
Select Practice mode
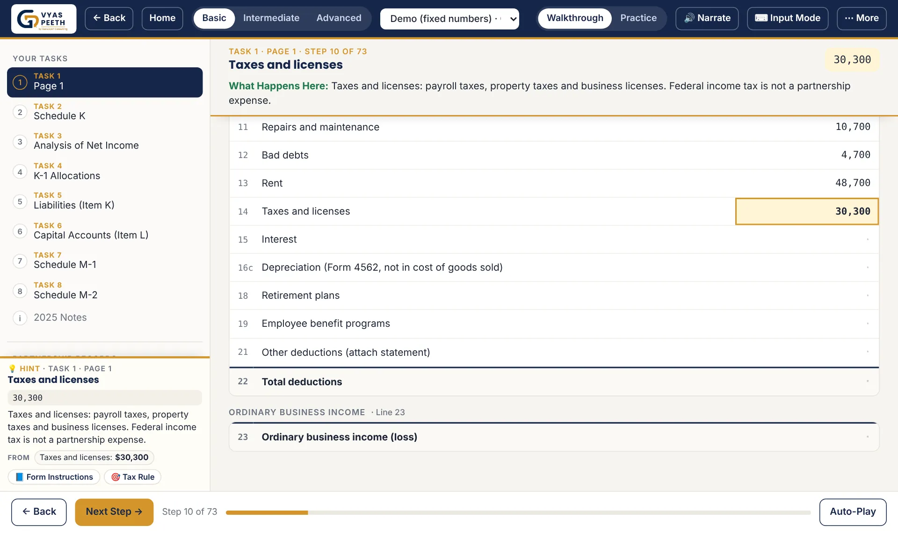pos(638,18)
